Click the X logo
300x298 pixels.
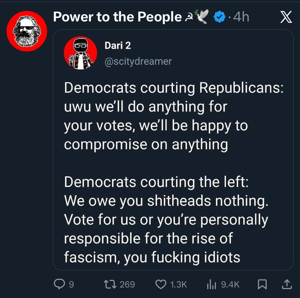click(x=286, y=17)
